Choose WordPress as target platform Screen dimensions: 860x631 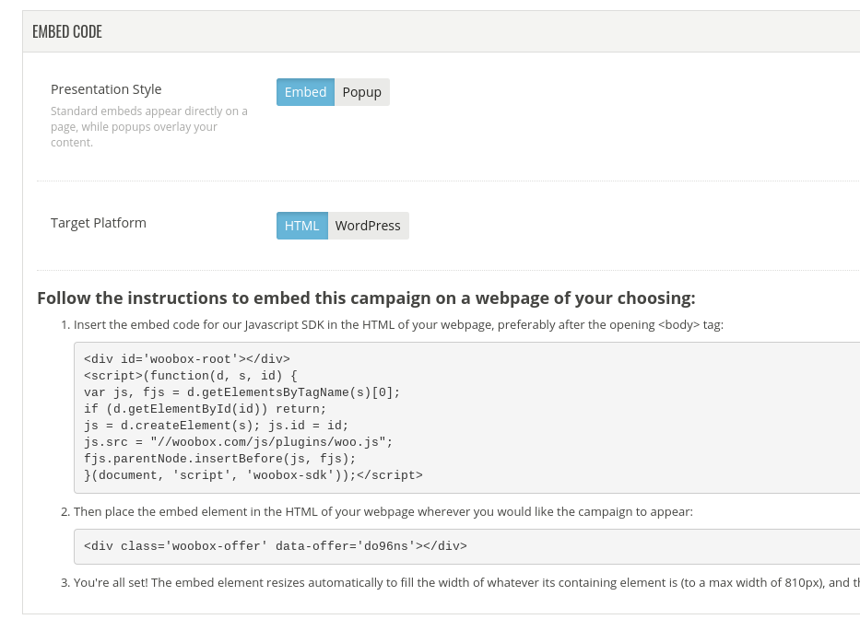(x=368, y=226)
